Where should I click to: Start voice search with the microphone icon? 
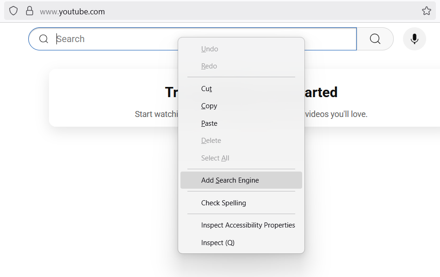(414, 39)
